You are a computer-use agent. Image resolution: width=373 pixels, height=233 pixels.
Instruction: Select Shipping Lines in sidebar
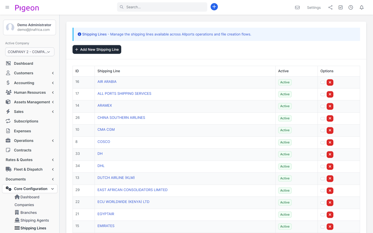pos(30,228)
